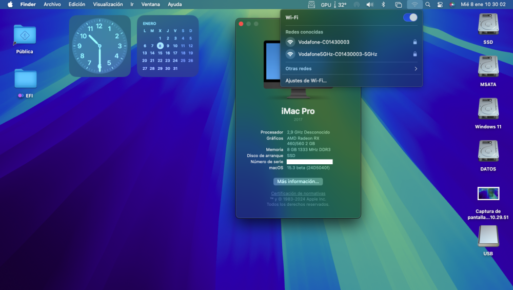The image size is (513, 290).
Task: Open Control Center icon
Action: coord(440,5)
